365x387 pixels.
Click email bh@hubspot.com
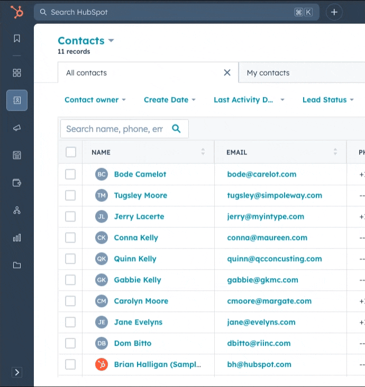click(x=259, y=364)
